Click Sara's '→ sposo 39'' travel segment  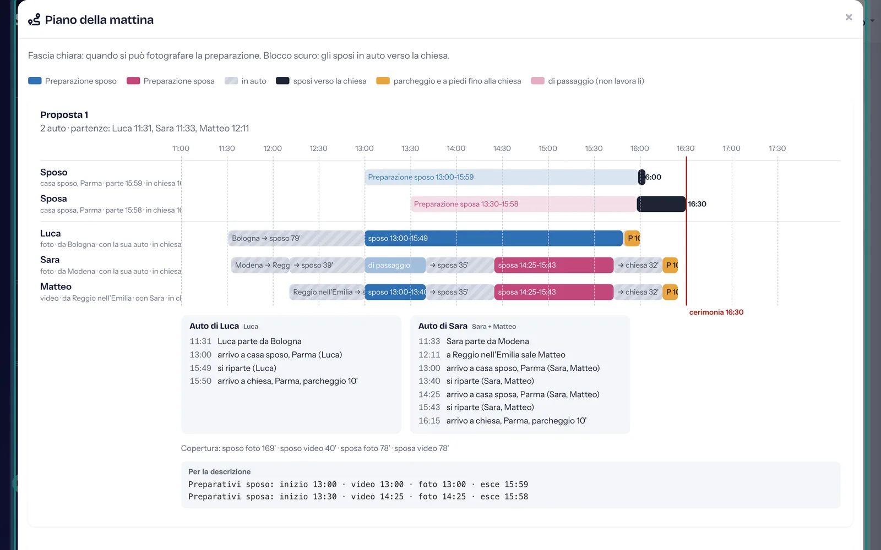(327, 265)
